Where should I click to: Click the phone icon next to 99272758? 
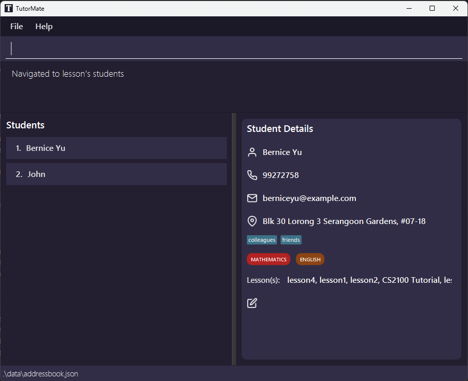click(x=252, y=175)
